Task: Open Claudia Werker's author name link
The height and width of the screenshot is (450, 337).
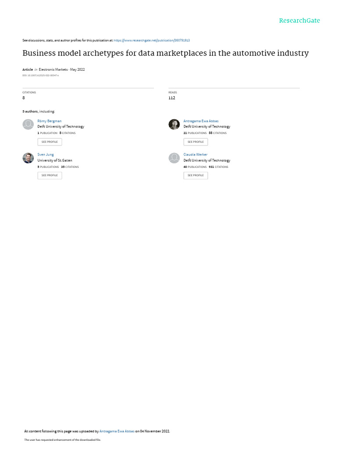Action: (x=195, y=155)
